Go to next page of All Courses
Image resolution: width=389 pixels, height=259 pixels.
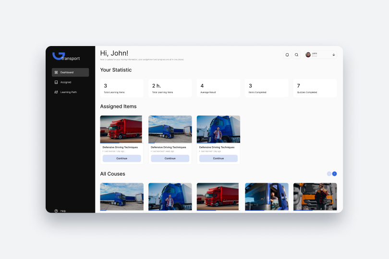coord(334,174)
